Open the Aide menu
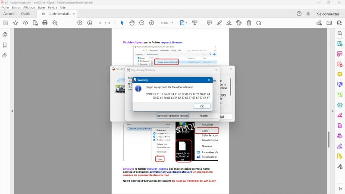 tap(63, 7)
